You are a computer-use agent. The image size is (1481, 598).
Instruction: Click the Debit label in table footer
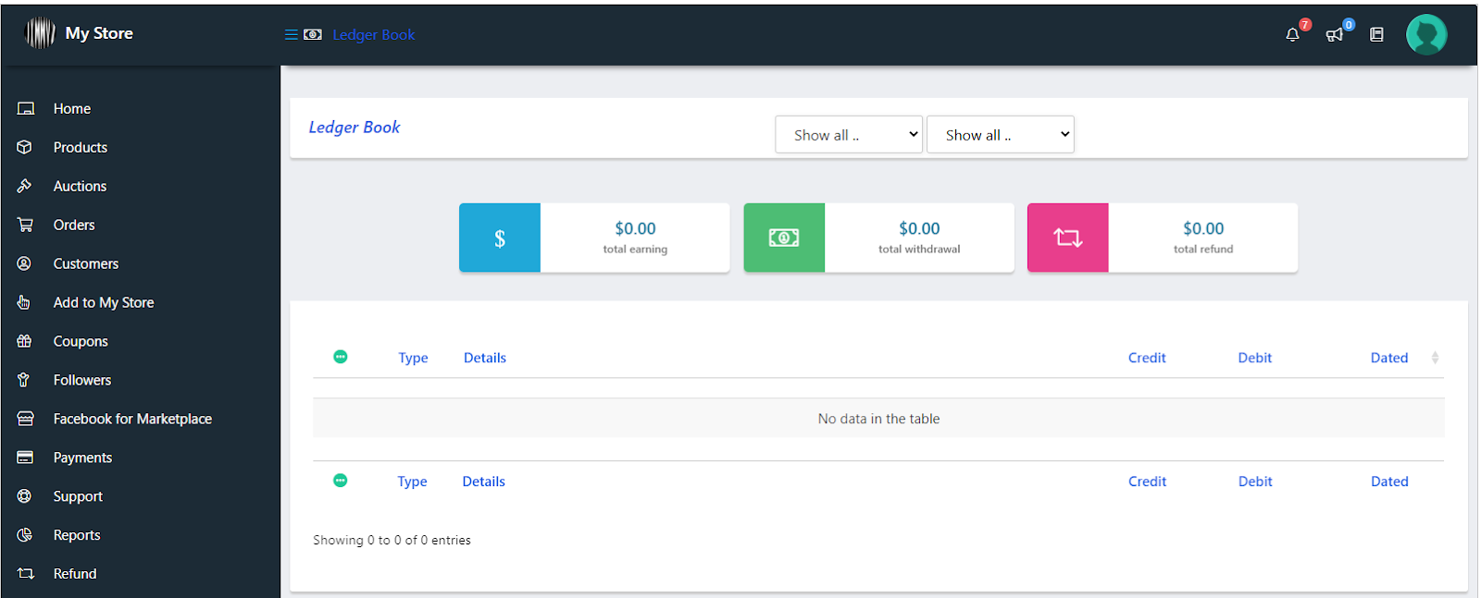[x=1255, y=482]
